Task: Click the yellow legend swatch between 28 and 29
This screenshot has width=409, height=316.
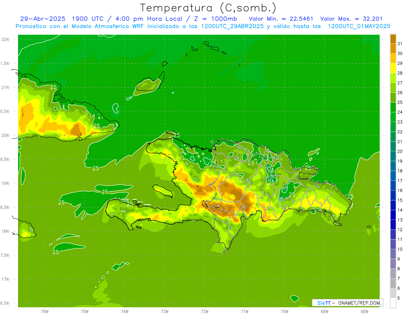Action: tap(393, 68)
